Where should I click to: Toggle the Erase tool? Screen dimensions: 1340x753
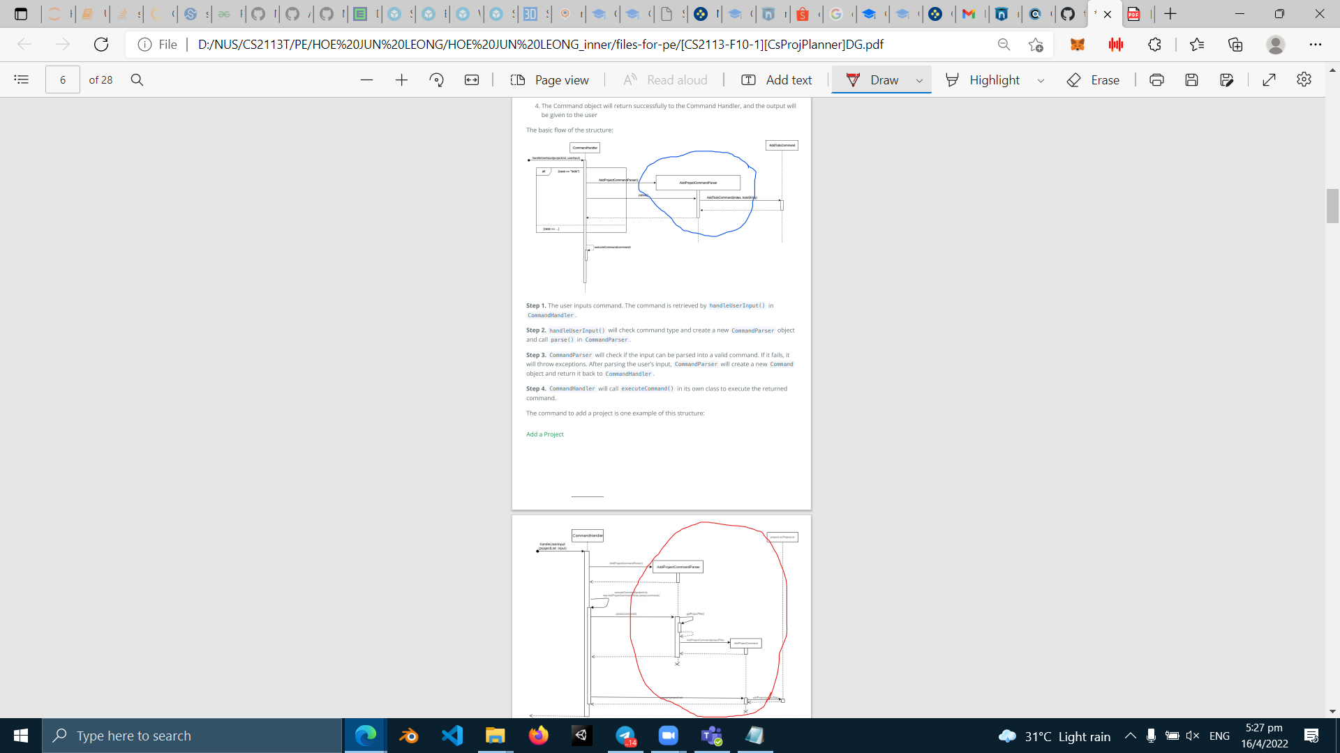(1094, 80)
